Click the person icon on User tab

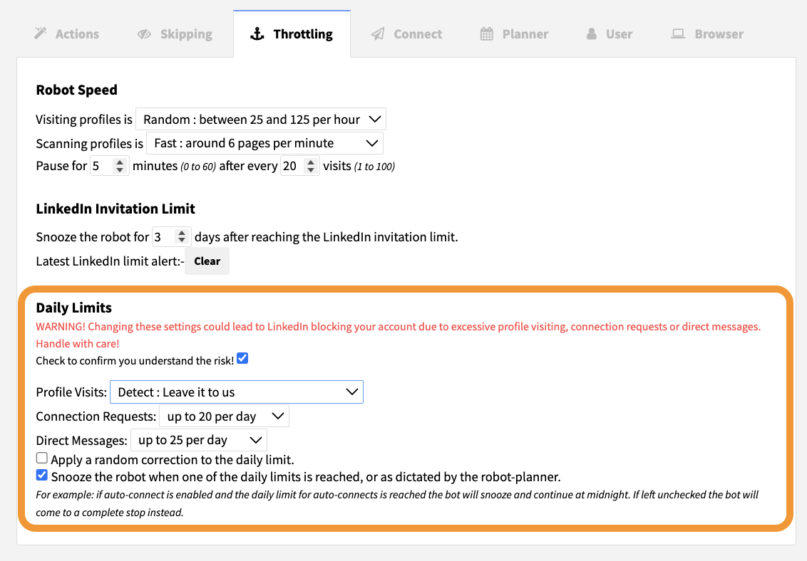(592, 34)
